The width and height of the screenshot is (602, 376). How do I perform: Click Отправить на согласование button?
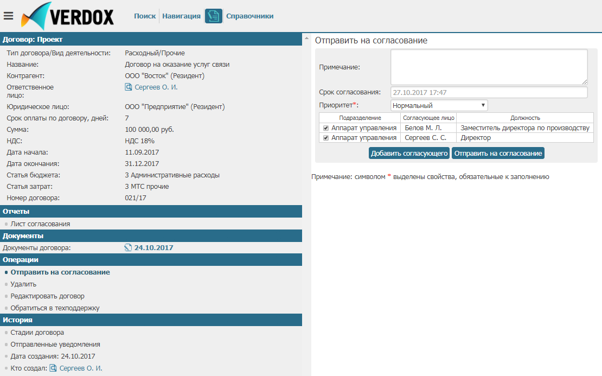[498, 153]
